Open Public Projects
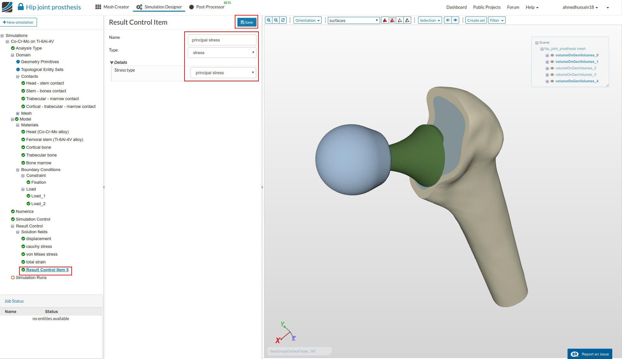622x359 pixels. (487, 7)
